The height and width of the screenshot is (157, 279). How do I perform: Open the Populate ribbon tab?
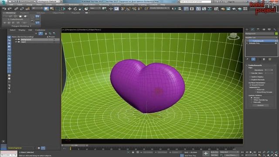75,13
